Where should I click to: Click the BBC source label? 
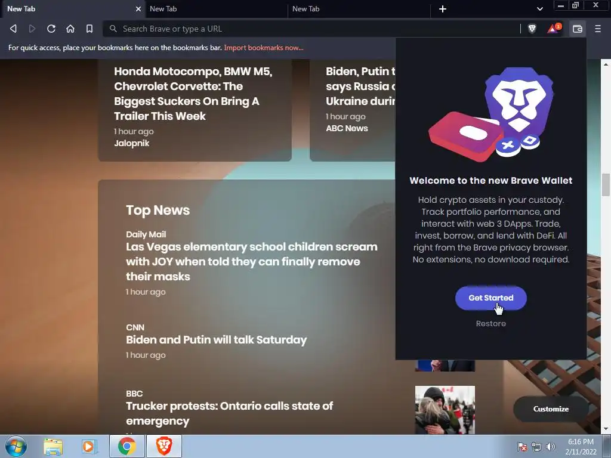point(134,394)
